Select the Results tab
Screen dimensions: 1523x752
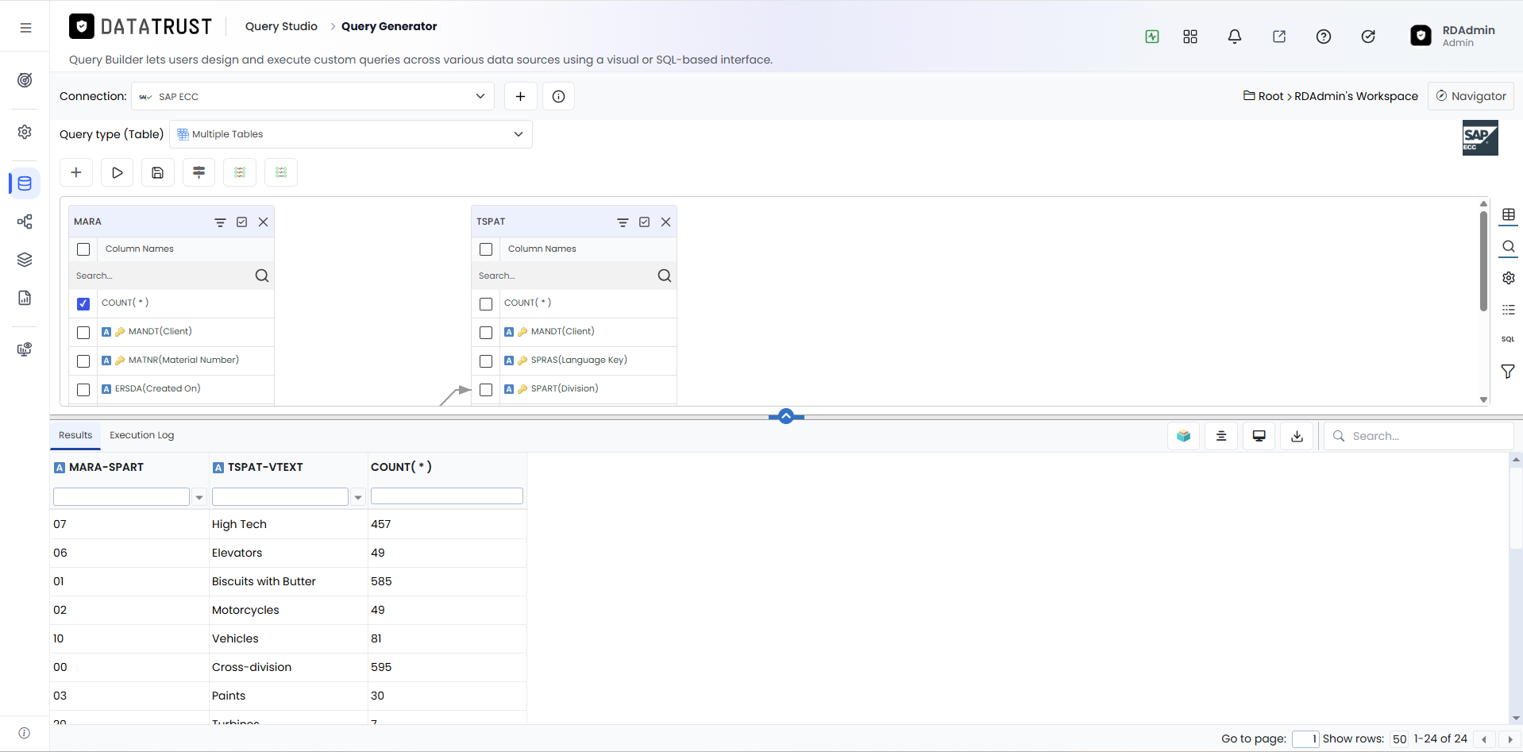(75, 435)
